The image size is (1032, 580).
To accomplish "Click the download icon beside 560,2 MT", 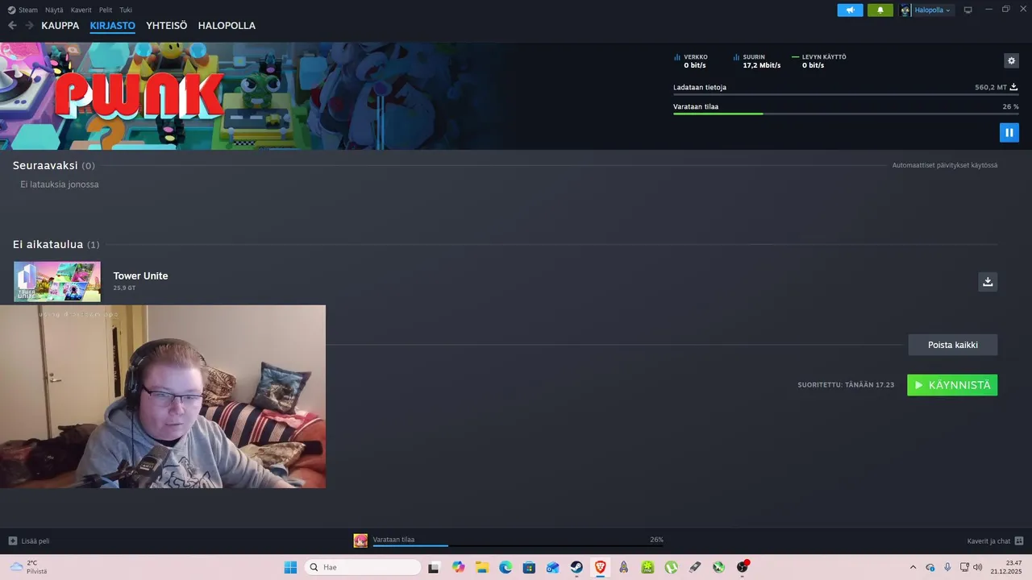I will 1013,87.
